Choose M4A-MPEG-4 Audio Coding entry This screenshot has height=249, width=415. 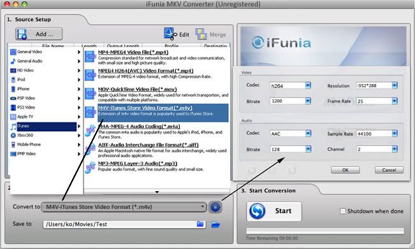tap(156, 131)
